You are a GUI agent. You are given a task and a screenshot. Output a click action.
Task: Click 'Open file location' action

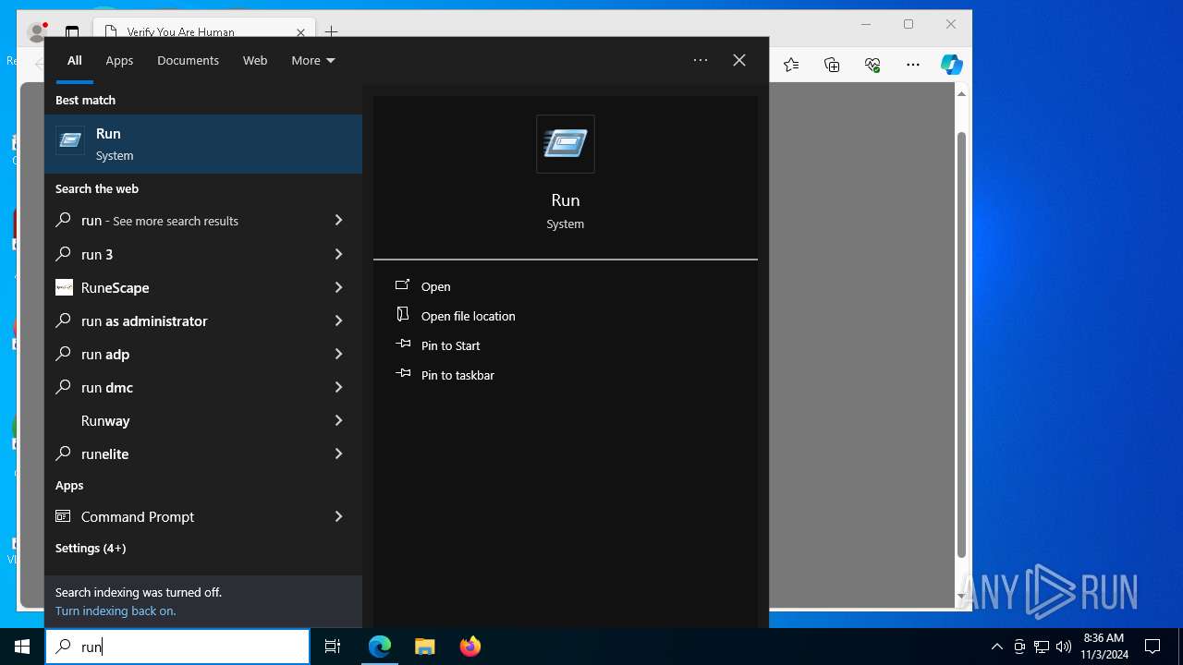pyautogui.click(x=469, y=316)
